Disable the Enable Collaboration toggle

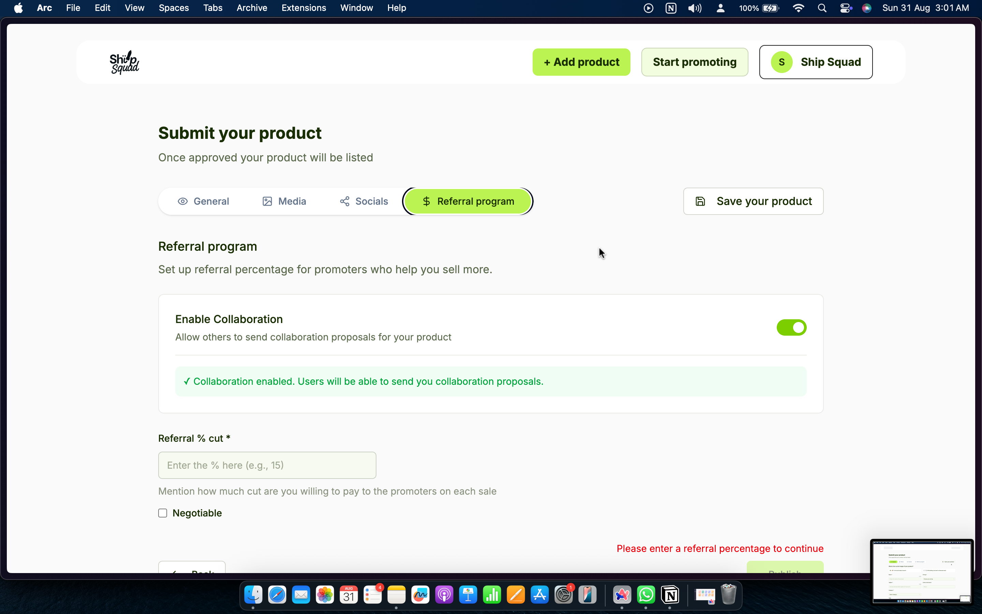click(791, 327)
